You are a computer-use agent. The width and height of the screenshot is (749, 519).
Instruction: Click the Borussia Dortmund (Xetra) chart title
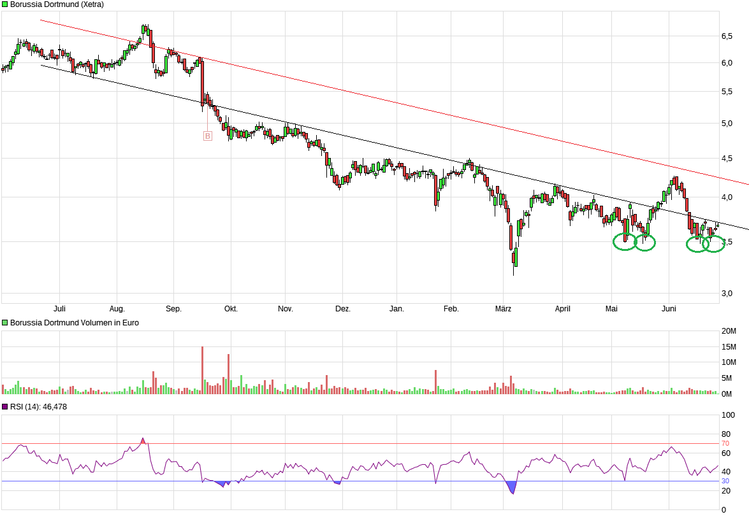pos(57,4)
